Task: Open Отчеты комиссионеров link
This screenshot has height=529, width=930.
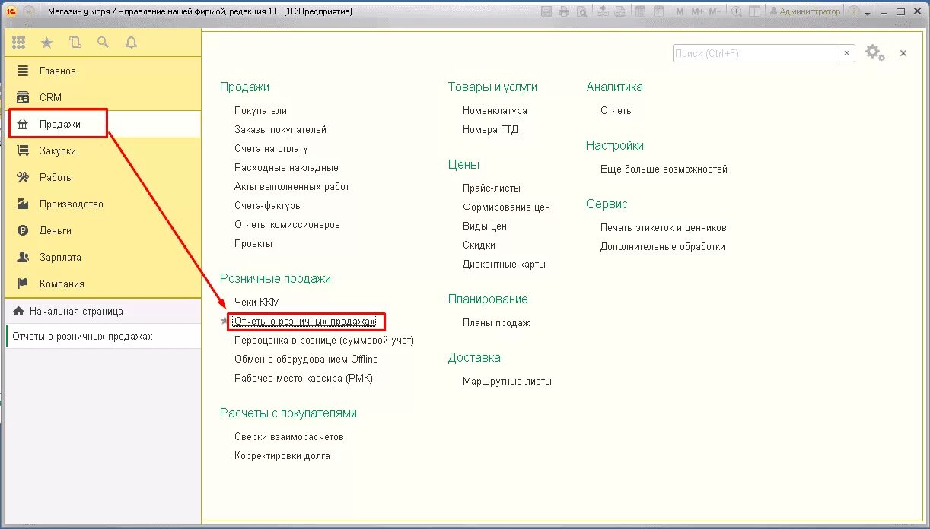Action: pos(287,224)
